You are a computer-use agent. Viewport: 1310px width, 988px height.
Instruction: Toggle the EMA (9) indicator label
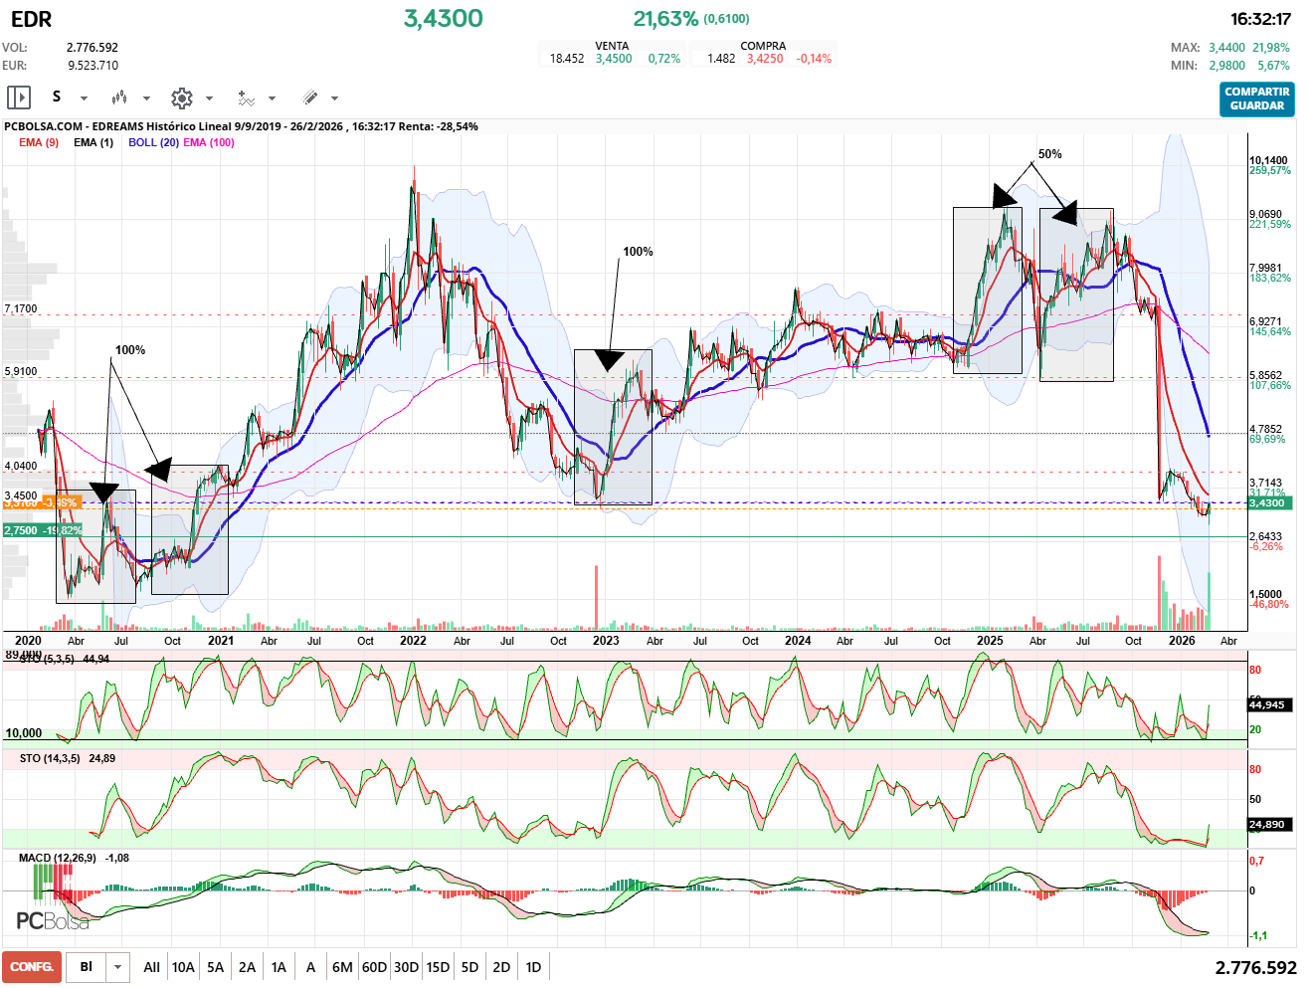(x=39, y=142)
